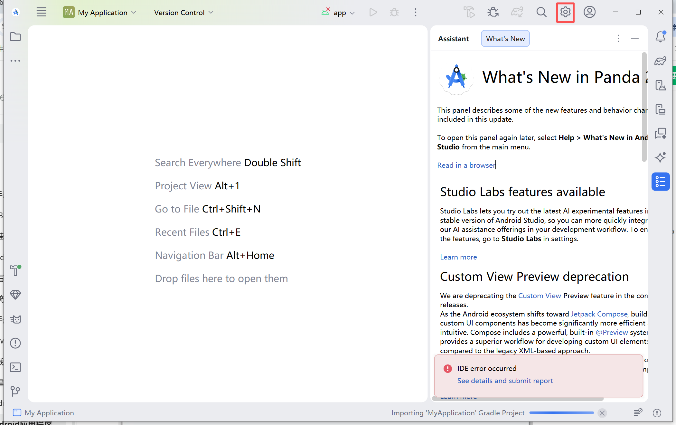Viewport: 676px width, 425px height.
Task: Expand the app run configuration dropdown
Action: coord(338,13)
